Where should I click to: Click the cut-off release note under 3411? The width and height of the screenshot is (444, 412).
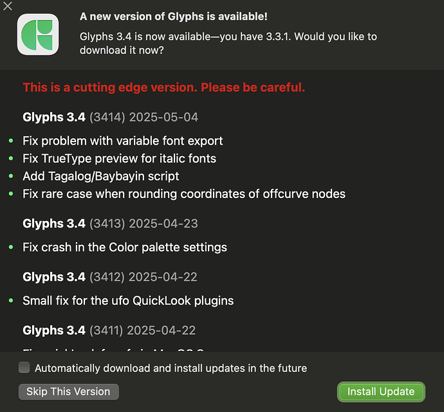coord(113,349)
